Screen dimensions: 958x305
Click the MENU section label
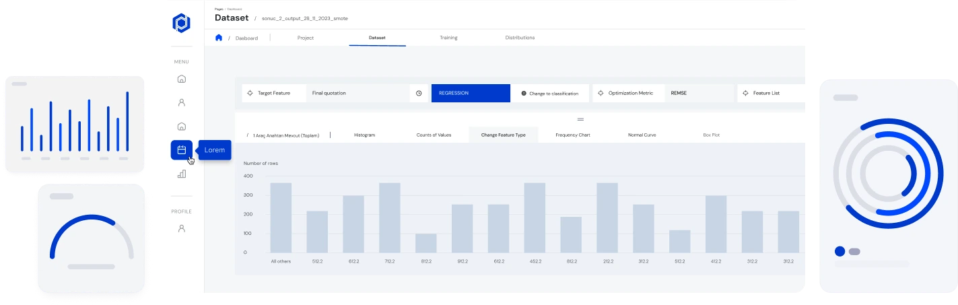tap(182, 62)
